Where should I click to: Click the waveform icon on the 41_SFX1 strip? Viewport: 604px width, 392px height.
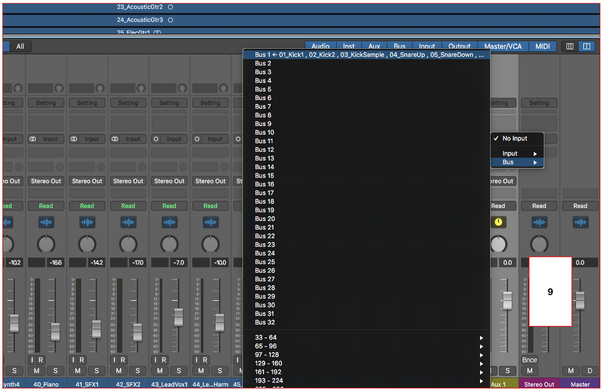click(x=87, y=222)
